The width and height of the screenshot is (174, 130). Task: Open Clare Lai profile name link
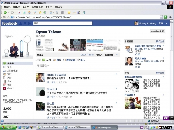(52, 89)
